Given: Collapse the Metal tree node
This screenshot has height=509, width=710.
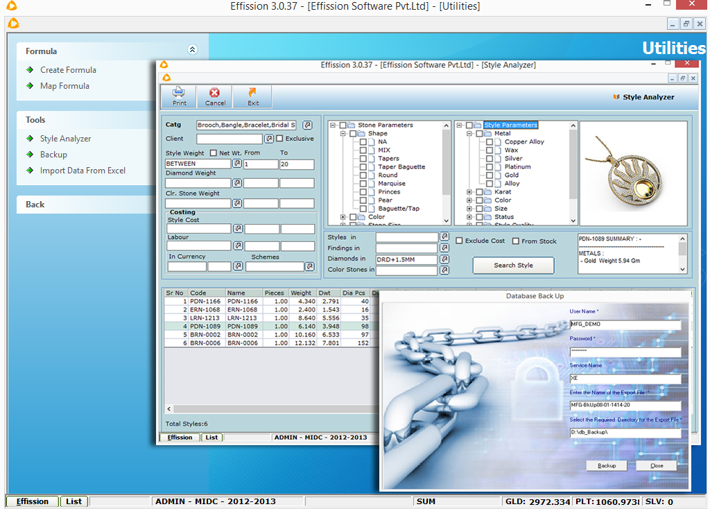Looking at the screenshot, I should click(x=469, y=134).
